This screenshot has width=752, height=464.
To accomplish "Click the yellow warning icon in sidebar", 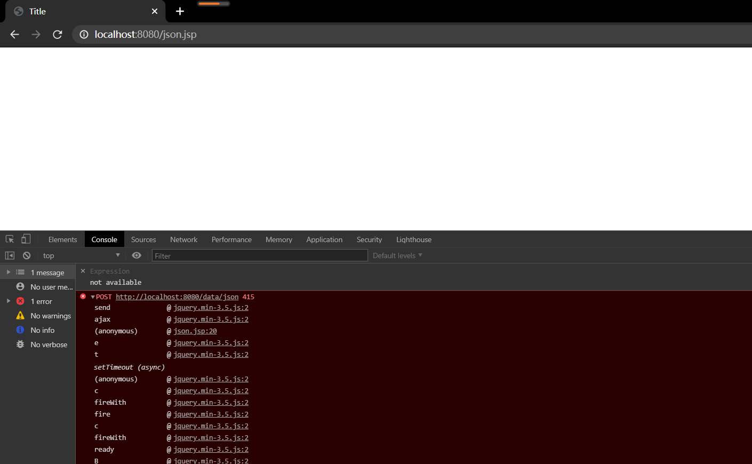I will click(20, 315).
